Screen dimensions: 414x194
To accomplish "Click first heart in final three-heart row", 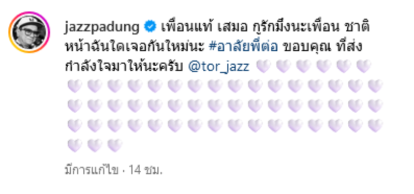I will click(75, 145).
